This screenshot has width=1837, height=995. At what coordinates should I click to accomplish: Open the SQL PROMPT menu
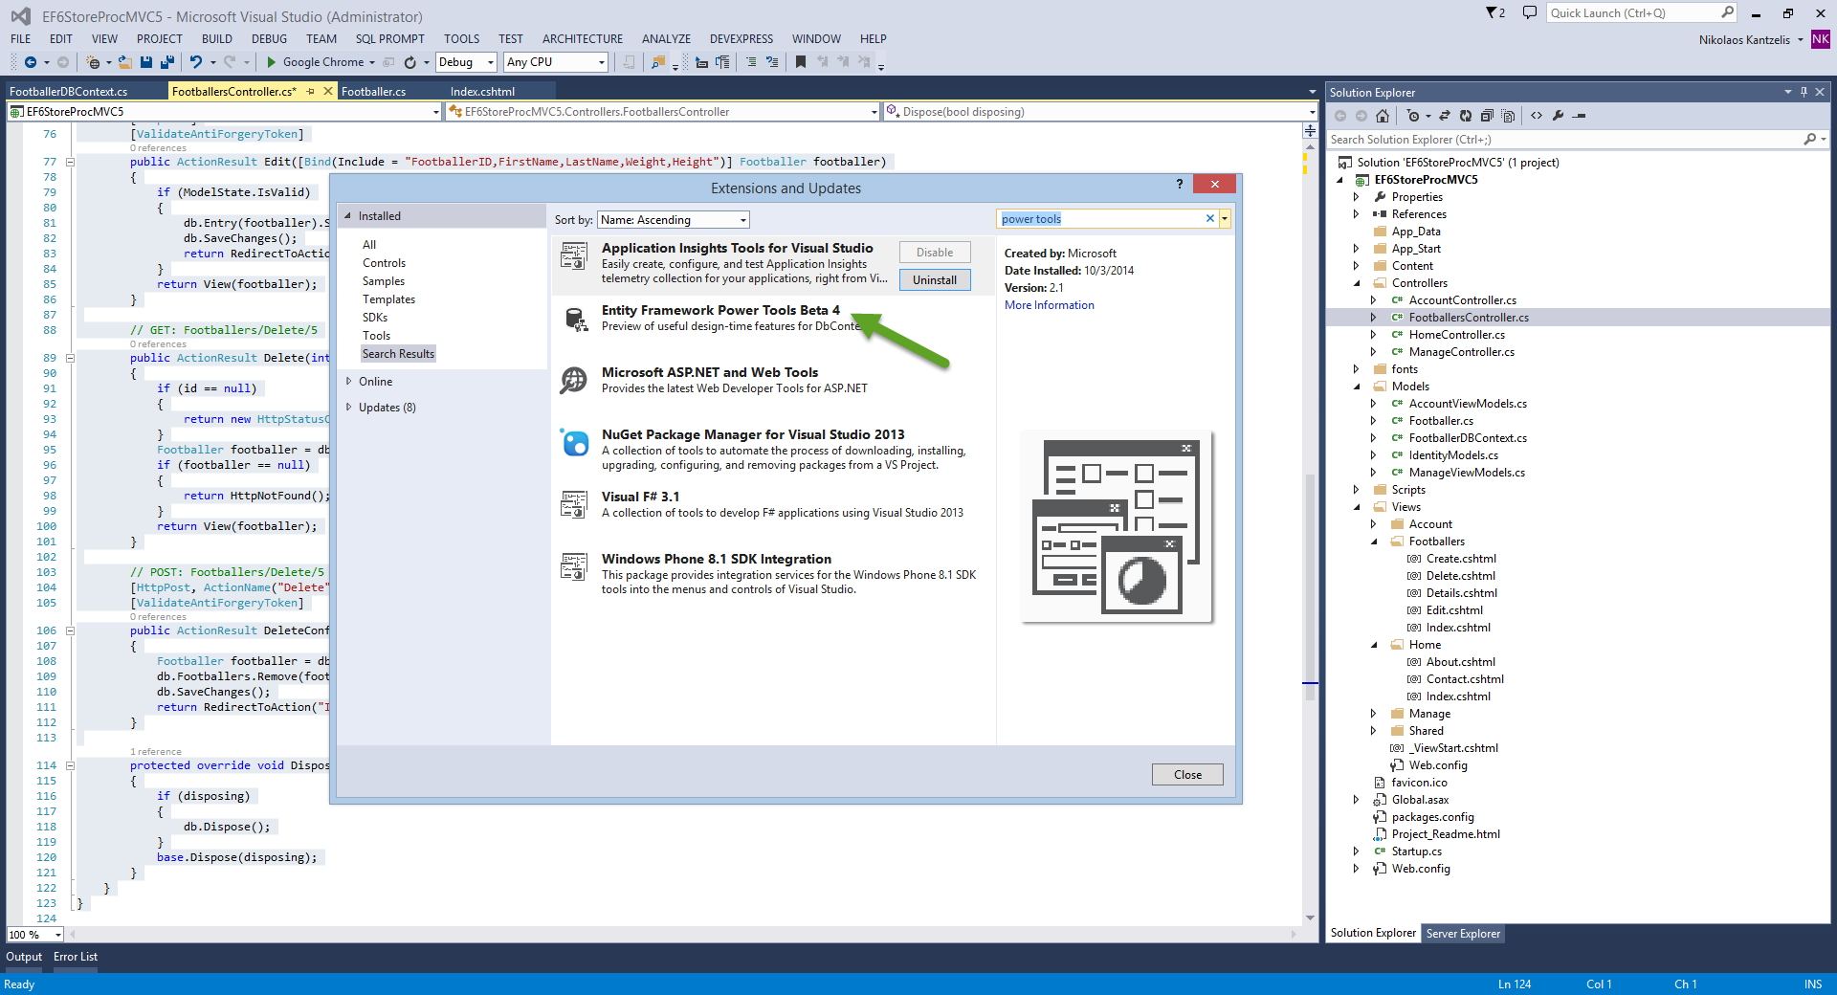[389, 39]
